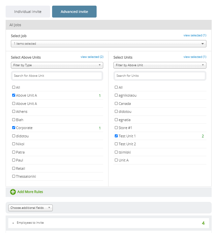Click view selected (1) link for Select Units

click(195, 57)
